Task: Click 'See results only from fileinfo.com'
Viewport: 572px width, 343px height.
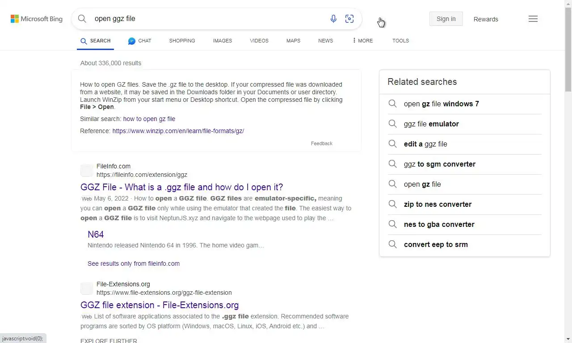Action: pos(134,264)
